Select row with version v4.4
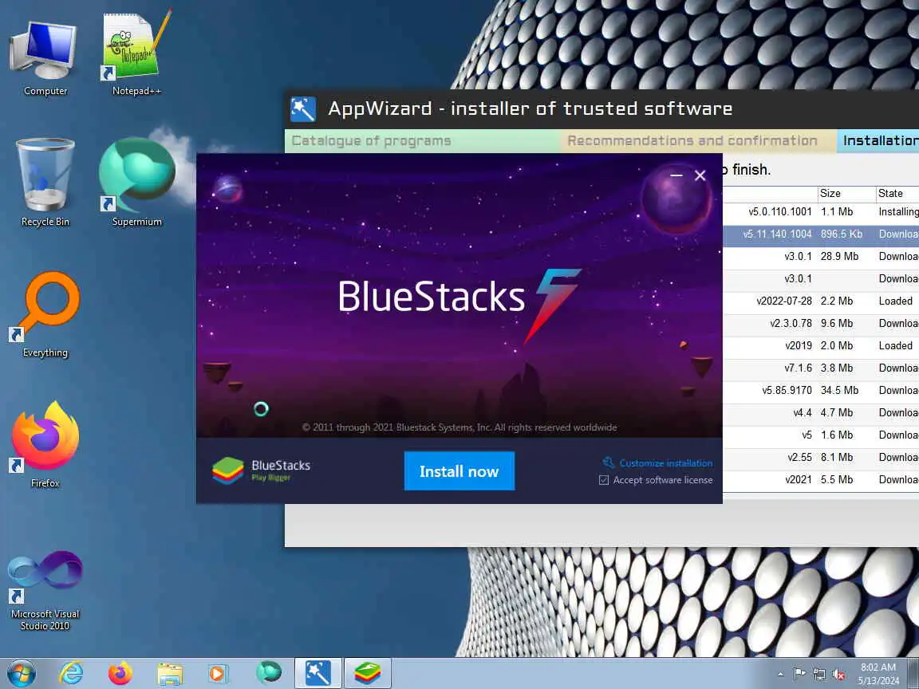This screenshot has width=919, height=689. 821,413
